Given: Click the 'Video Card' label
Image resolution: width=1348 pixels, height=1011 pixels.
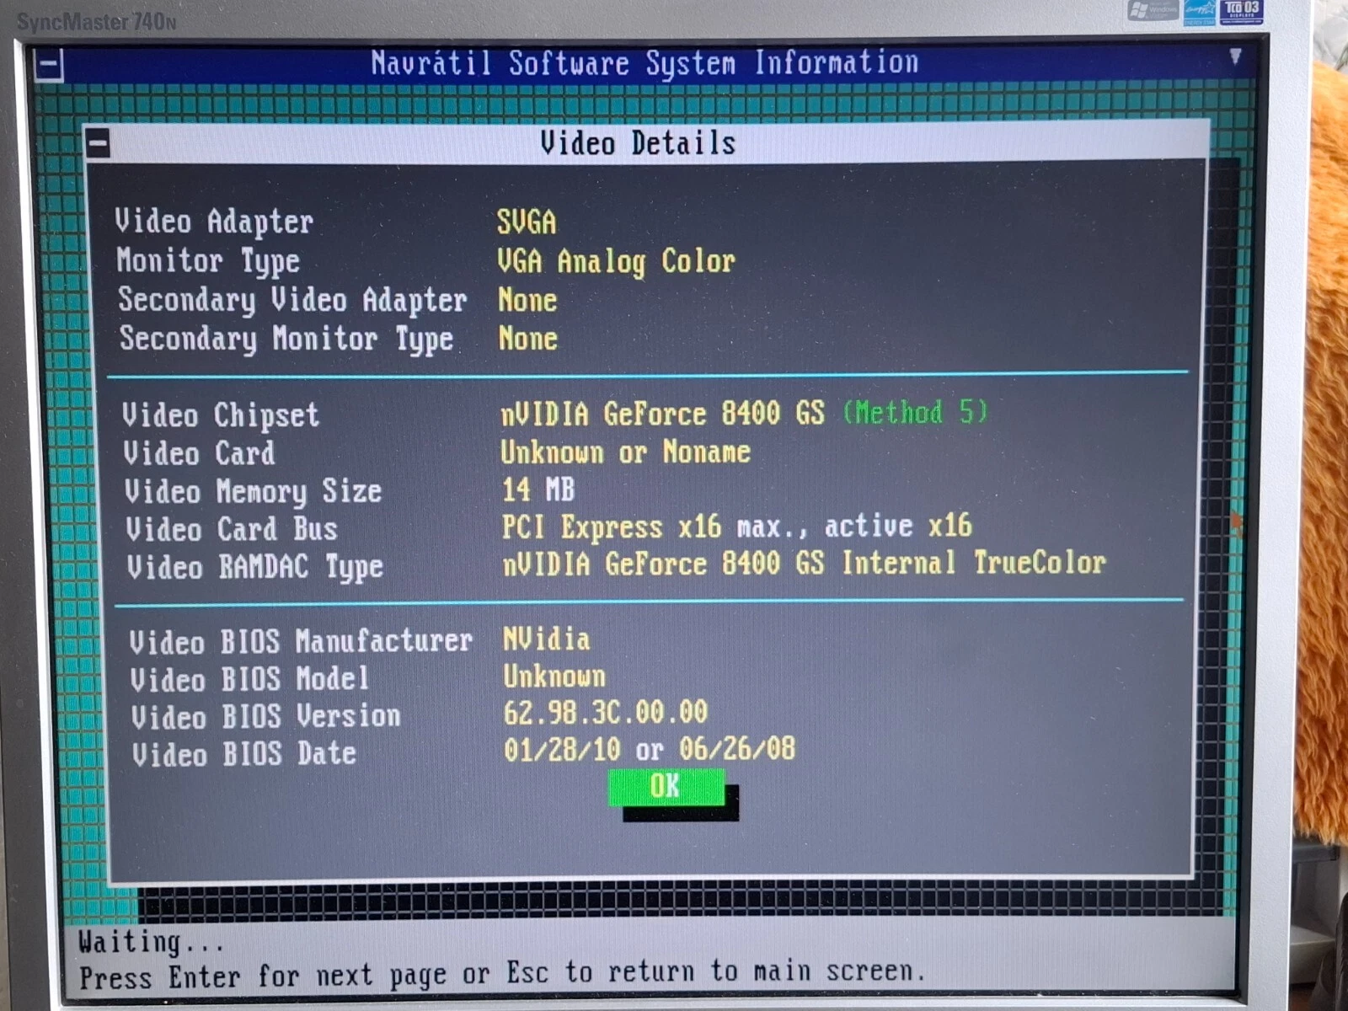Looking at the screenshot, I should click(x=199, y=453).
